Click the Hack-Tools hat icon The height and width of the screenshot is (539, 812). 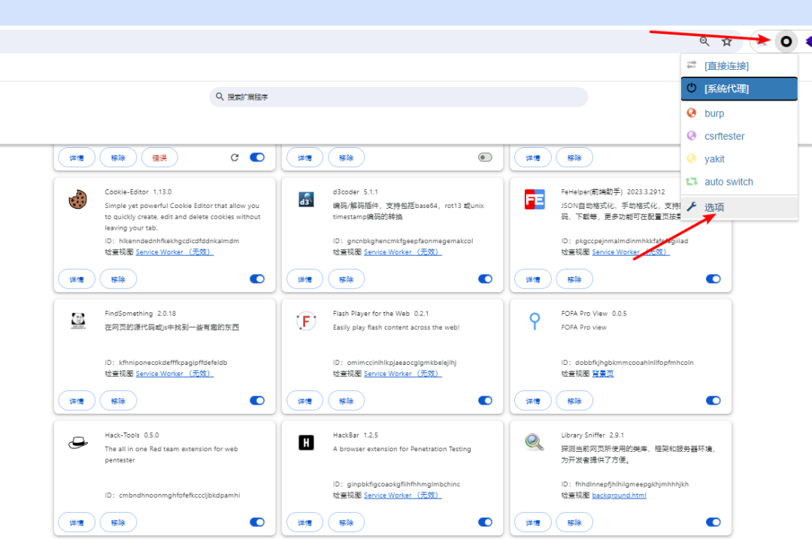click(78, 443)
